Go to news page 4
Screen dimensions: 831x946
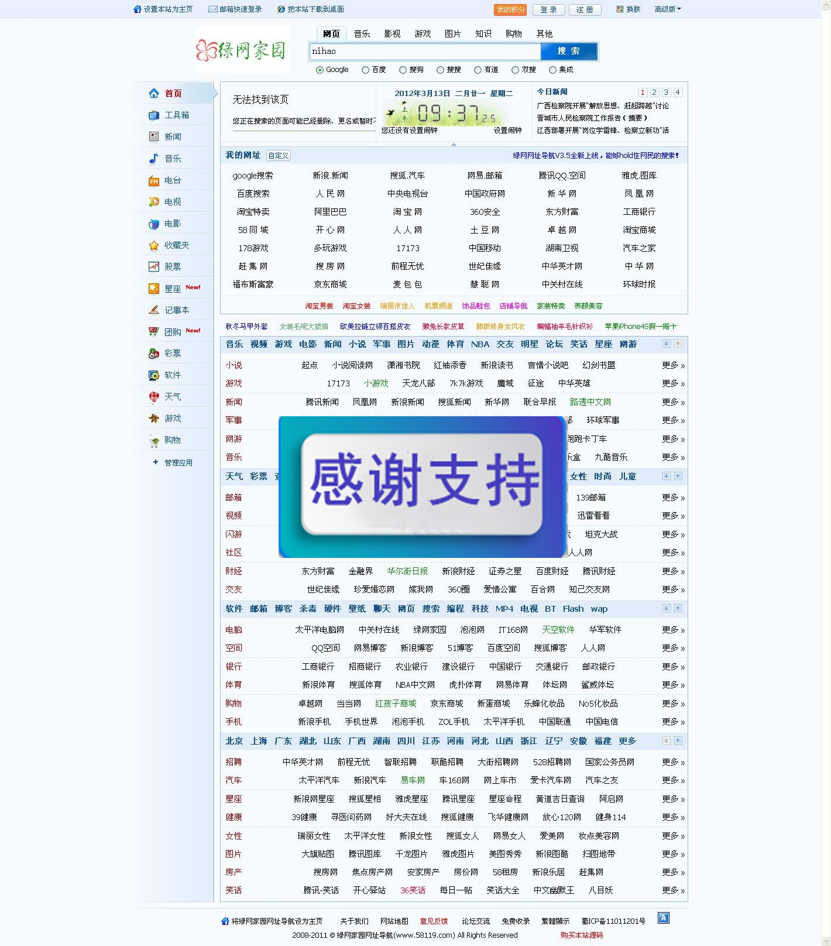(x=678, y=92)
